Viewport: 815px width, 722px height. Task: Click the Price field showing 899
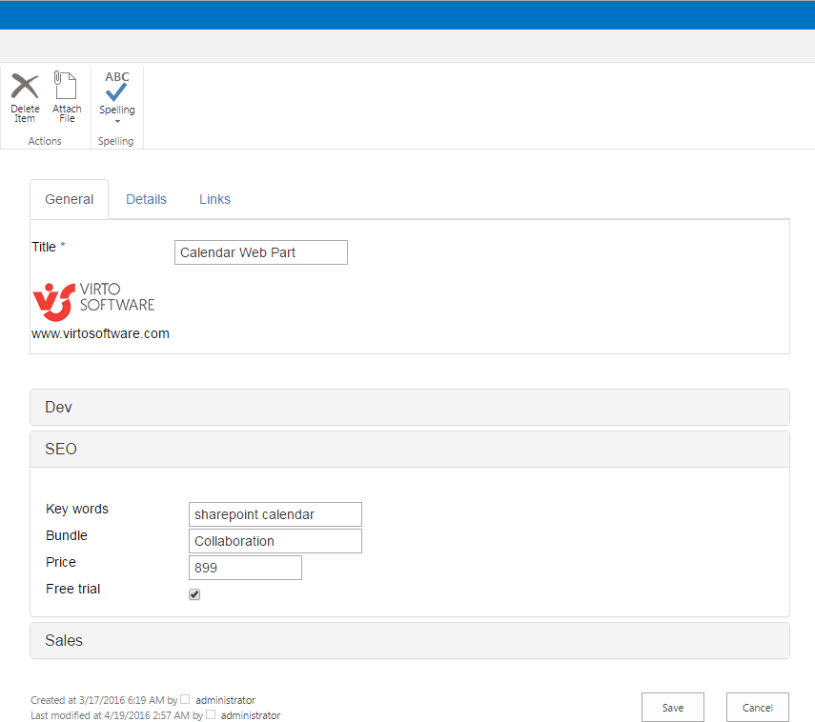point(245,568)
